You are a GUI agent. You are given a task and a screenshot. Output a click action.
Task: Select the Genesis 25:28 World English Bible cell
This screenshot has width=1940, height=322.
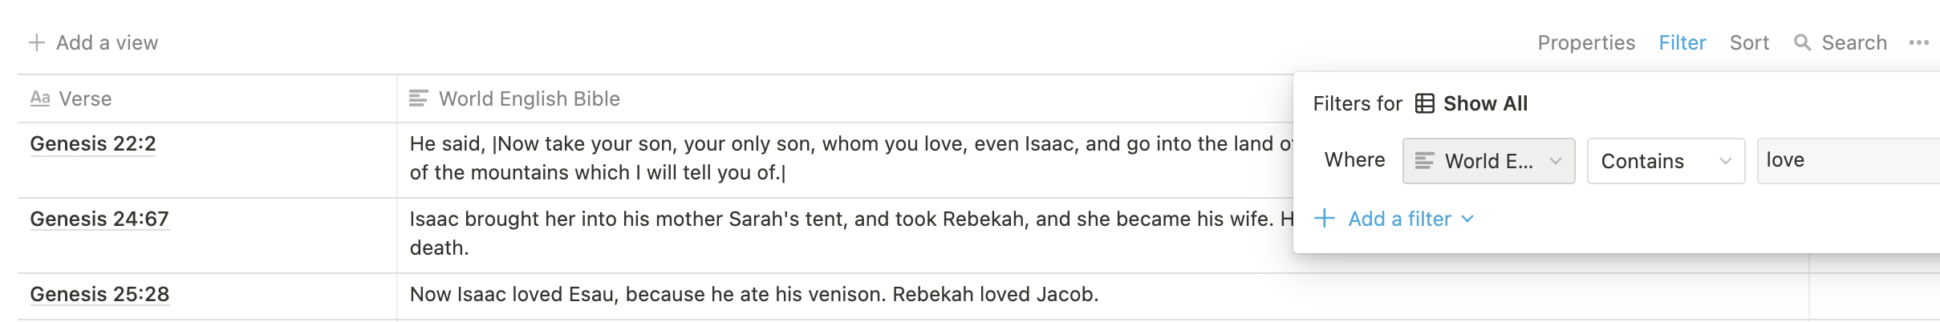(x=1102, y=296)
